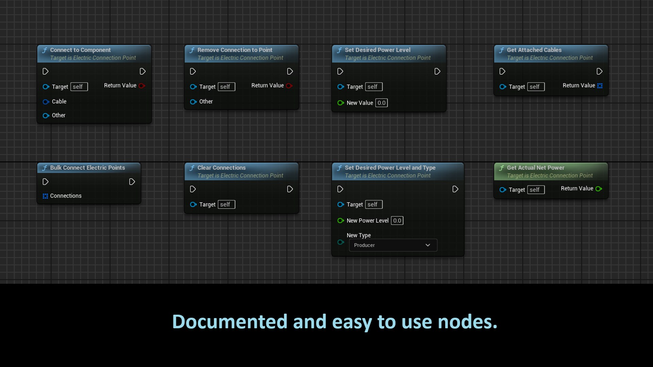Click the New Type pin on Set Desired Power Level and Type
This screenshot has height=367, width=653.
pyautogui.click(x=341, y=242)
